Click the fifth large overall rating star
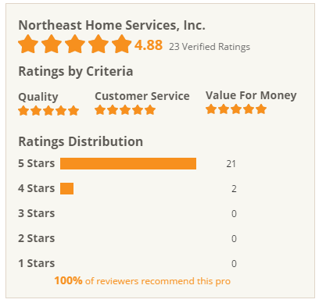The image size is (319, 303). click(x=122, y=44)
